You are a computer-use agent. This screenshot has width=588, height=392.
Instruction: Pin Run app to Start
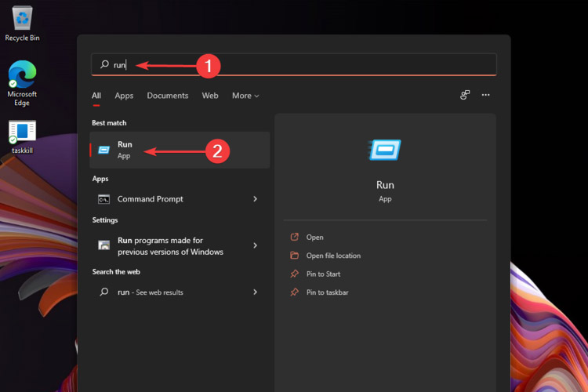point(323,274)
